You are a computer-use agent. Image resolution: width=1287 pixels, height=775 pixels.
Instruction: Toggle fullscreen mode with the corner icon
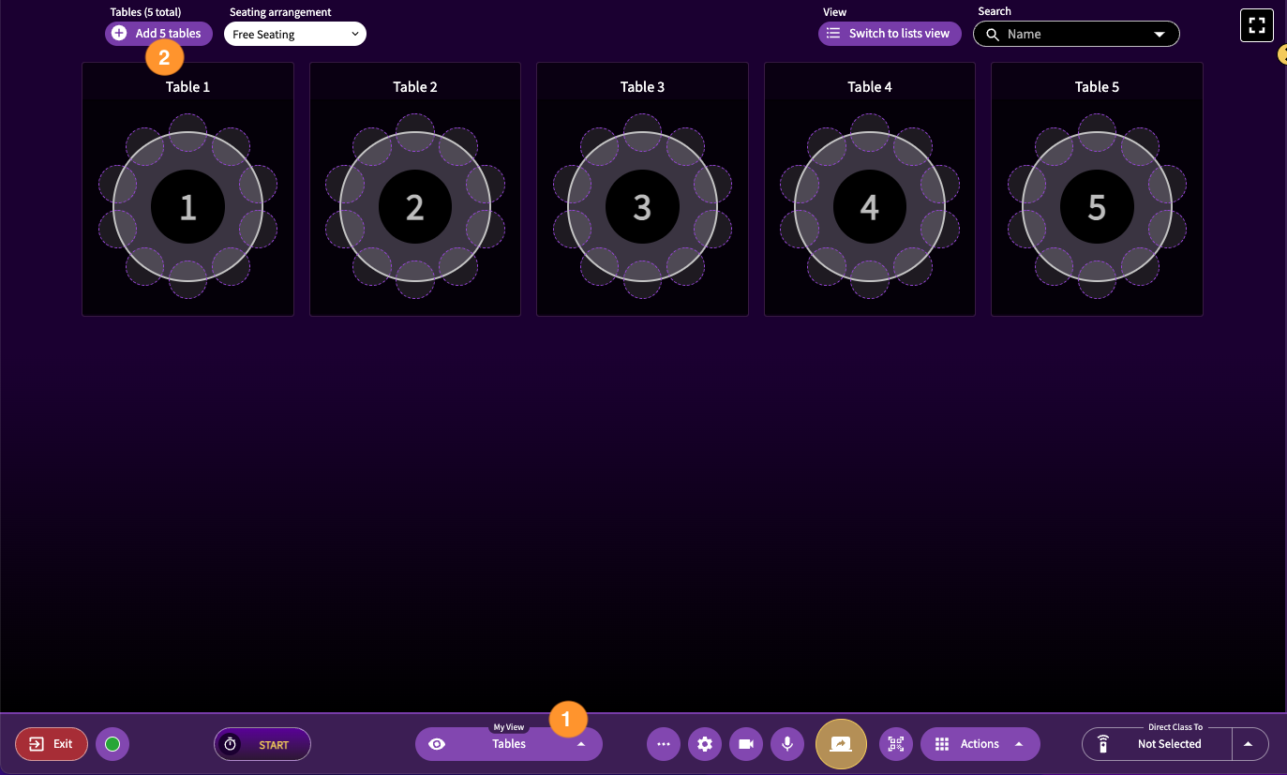point(1257,25)
